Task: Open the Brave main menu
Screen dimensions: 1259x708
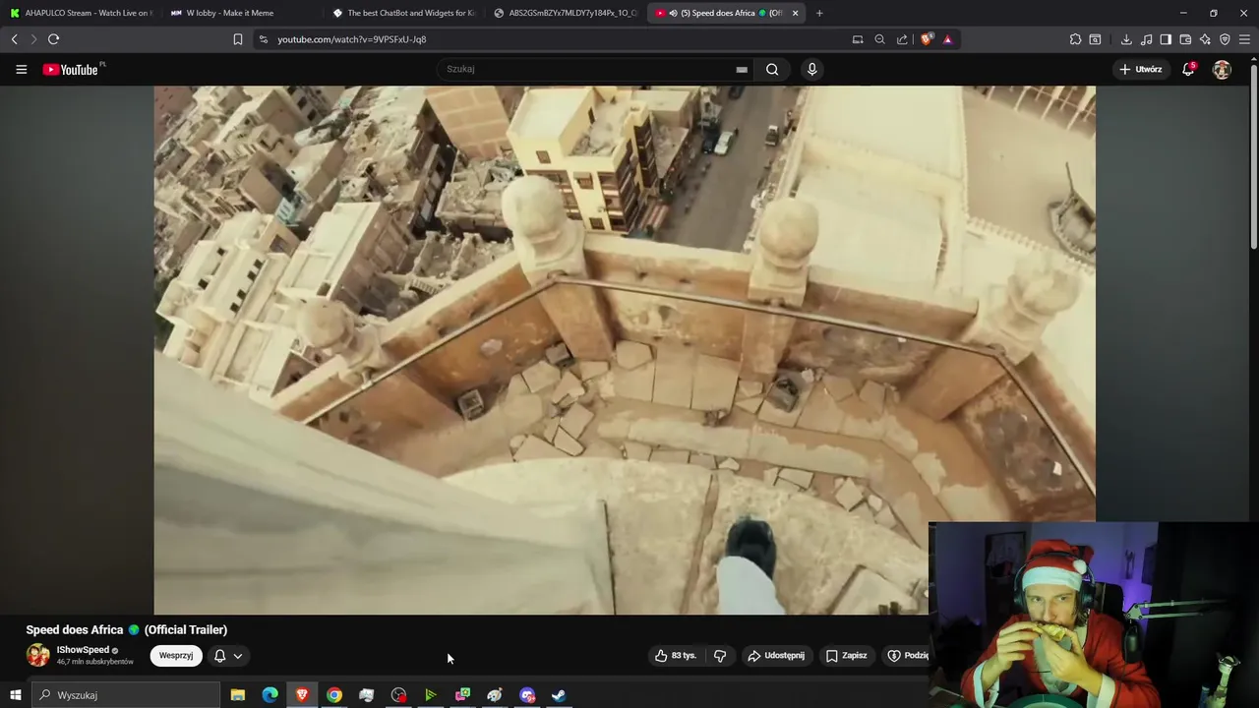Action: click(1244, 39)
